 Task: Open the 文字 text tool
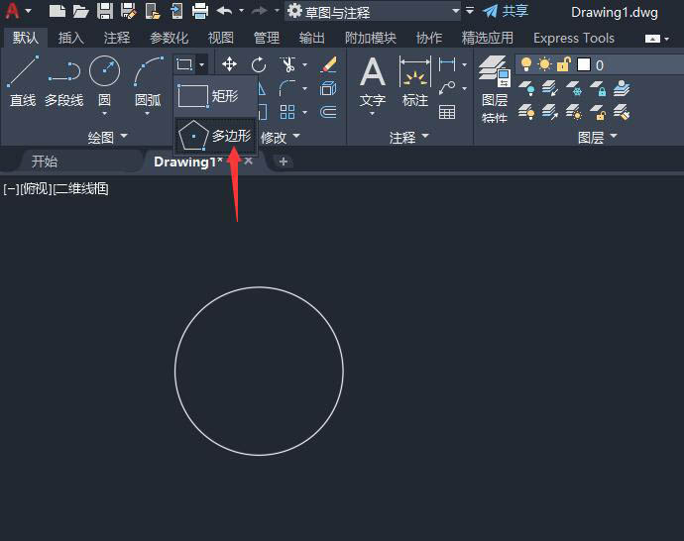coord(373,85)
